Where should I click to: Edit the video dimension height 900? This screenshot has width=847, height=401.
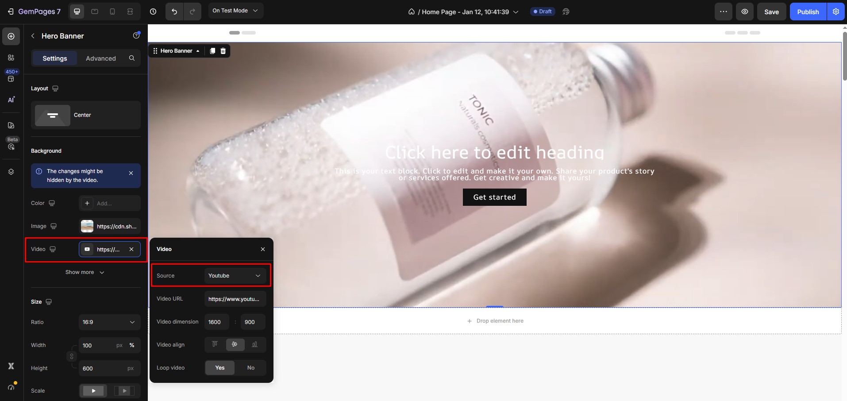[x=253, y=322]
